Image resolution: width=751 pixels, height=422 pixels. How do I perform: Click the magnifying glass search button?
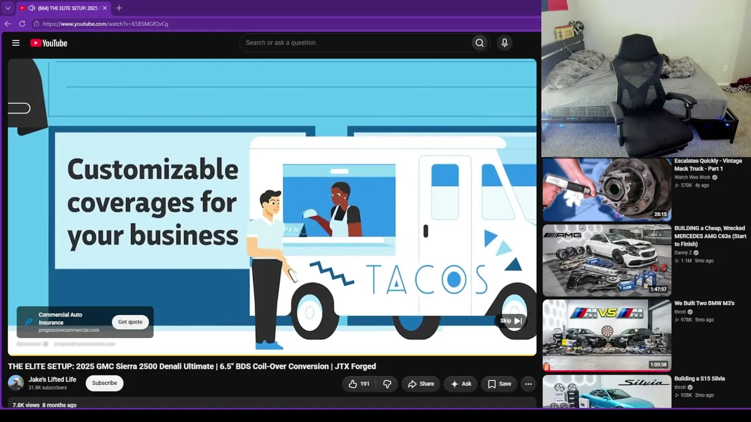pos(480,43)
